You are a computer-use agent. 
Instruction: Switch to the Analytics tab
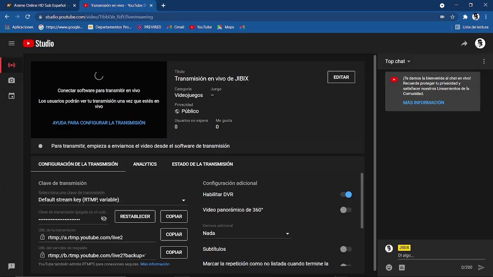coord(145,164)
